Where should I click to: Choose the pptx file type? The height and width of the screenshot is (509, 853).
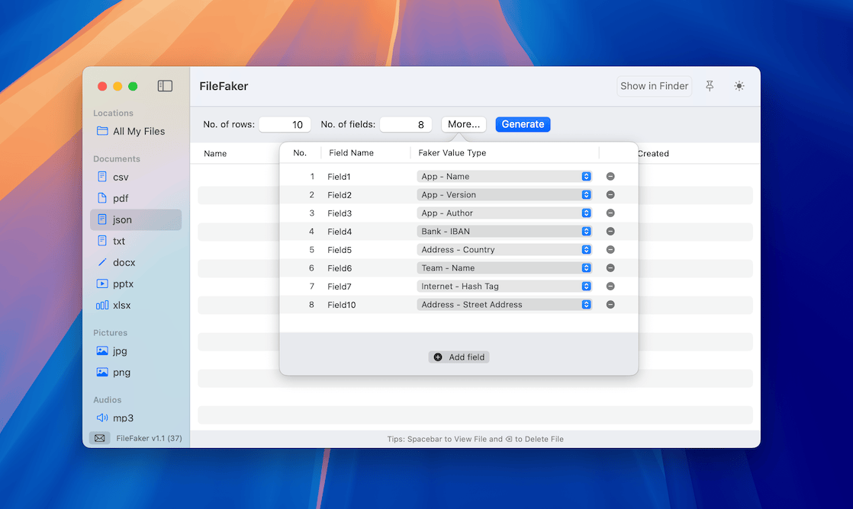136,283
